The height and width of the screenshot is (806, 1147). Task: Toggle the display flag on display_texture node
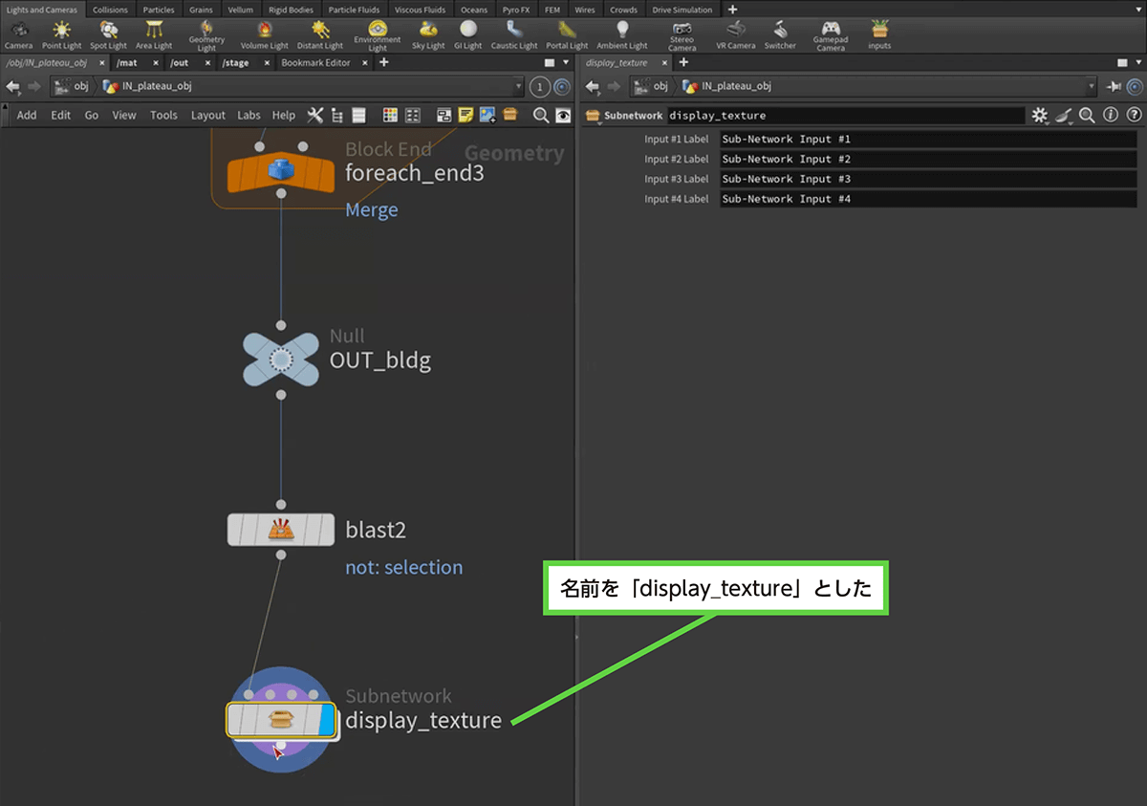(x=326, y=720)
